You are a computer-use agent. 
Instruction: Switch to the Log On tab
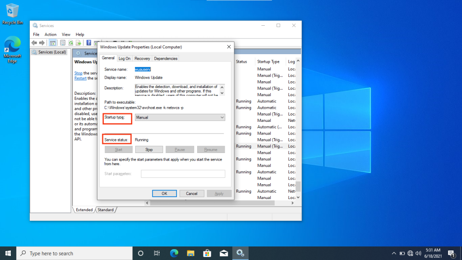point(125,59)
